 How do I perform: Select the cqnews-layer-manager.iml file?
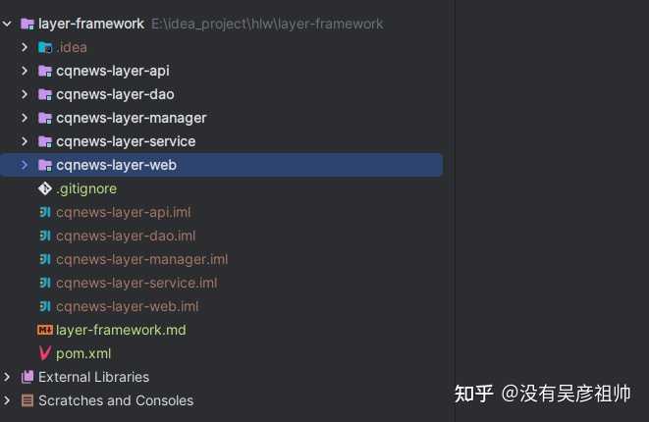tap(141, 260)
